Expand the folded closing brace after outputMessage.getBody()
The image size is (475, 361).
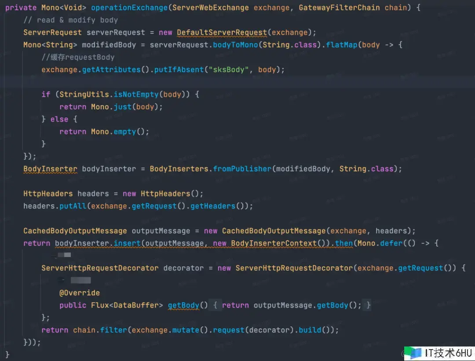(x=368, y=305)
